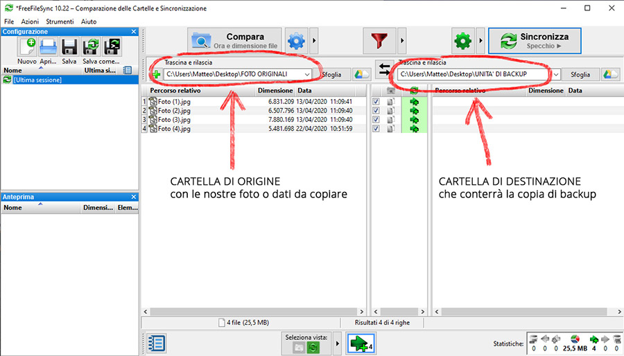Click create-right action for Foto (2).jpg
The height and width of the screenshot is (356, 624).
pos(414,111)
